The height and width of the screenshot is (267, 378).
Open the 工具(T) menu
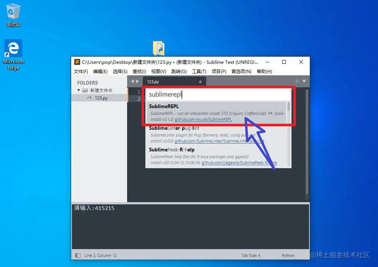[x=199, y=71]
